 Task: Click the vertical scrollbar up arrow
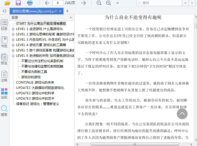tap(196, 17)
